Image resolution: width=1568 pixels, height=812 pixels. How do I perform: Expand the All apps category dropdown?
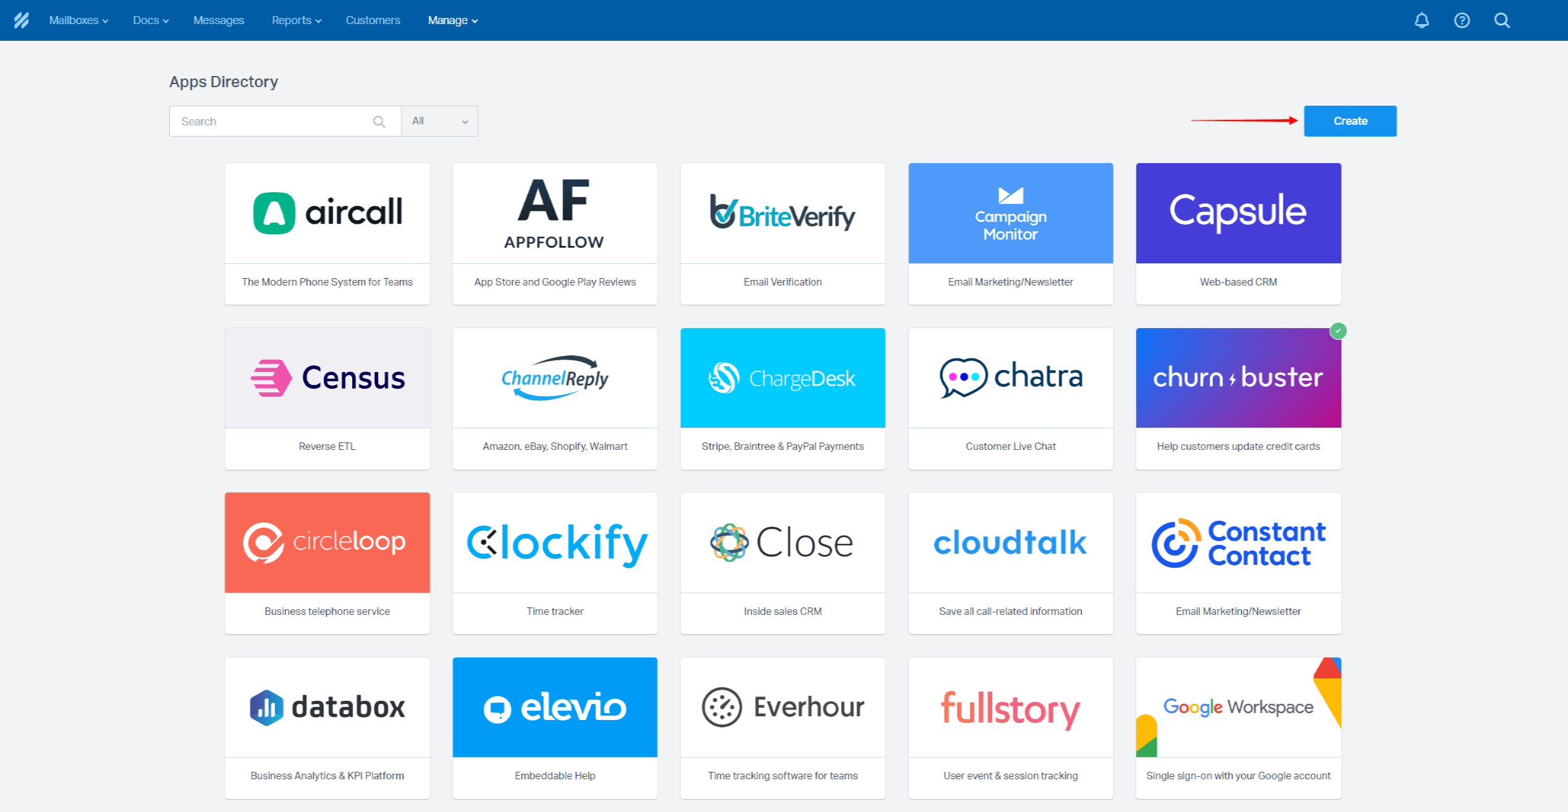[439, 121]
